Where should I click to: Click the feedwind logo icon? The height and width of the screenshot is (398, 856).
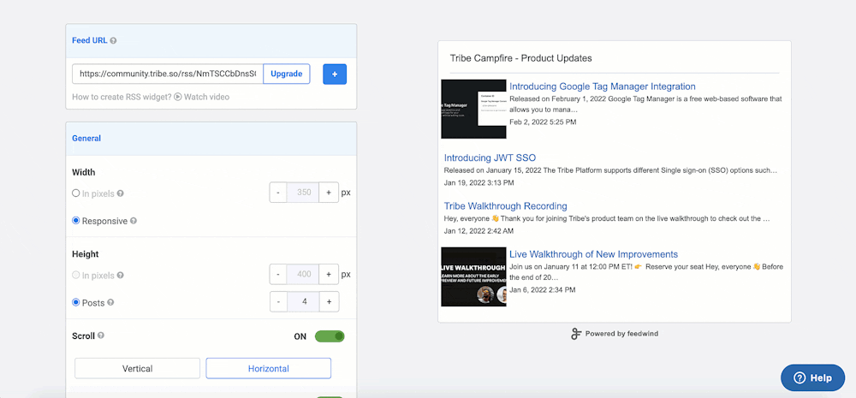point(576,334)
